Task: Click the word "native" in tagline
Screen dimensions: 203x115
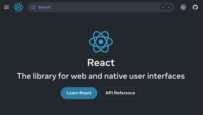Action: 116,76
